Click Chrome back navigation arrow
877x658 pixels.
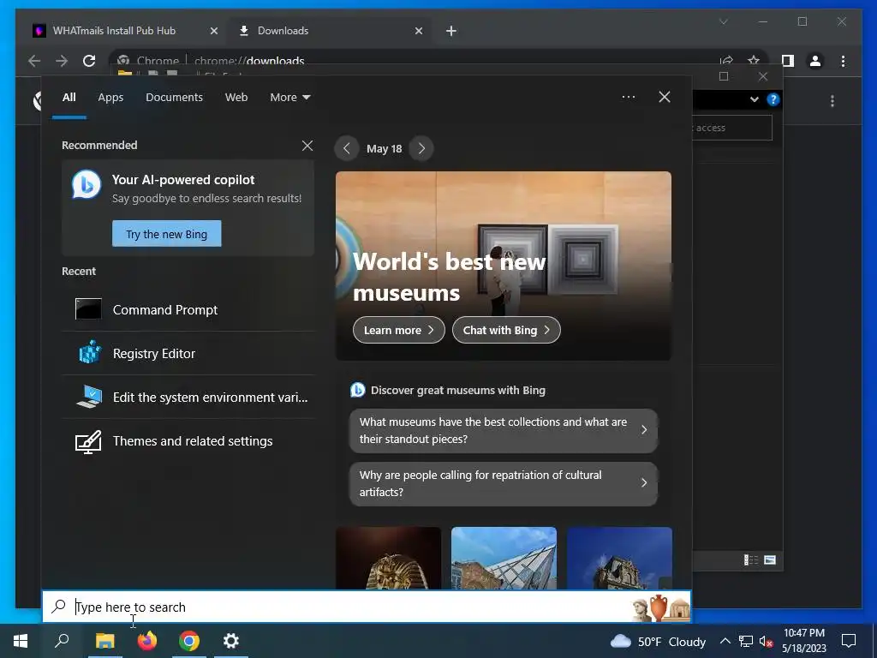point(34,61)
